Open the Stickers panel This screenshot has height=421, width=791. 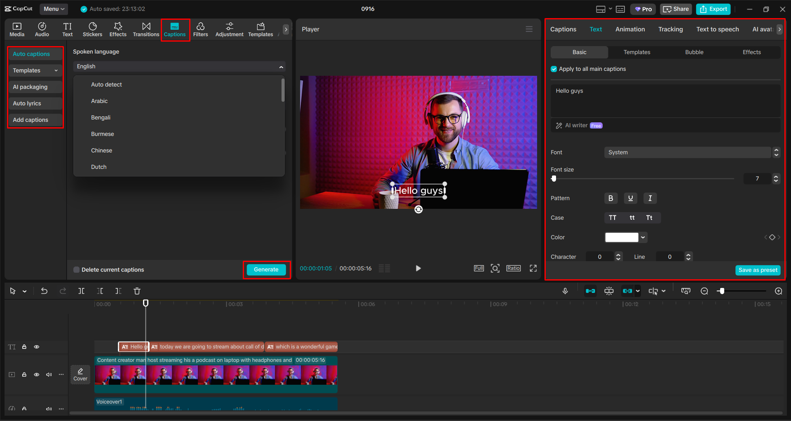point(92,29)
